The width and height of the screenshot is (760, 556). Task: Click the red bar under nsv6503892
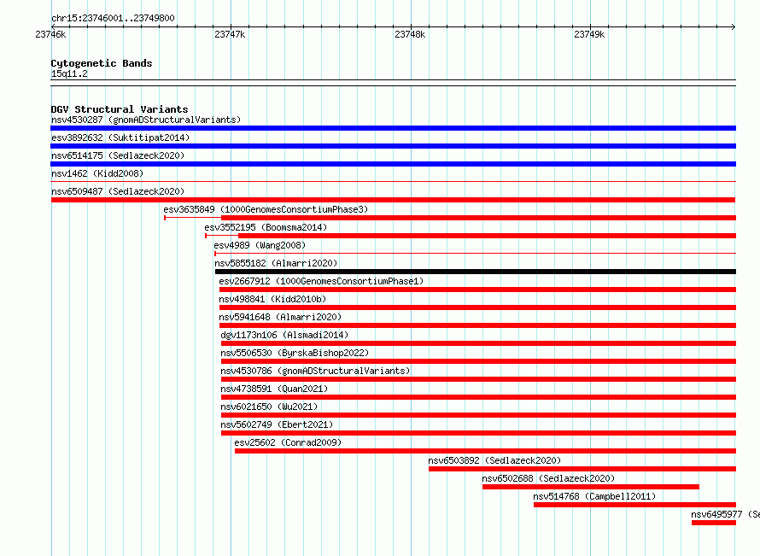tap(582, 469)
